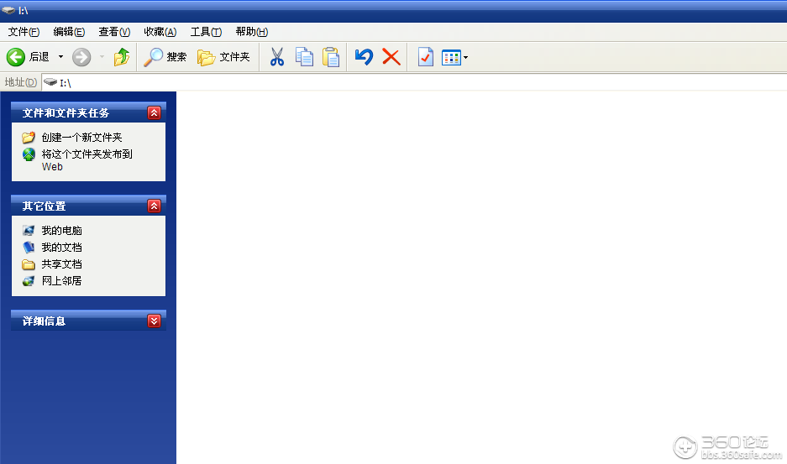
Task: Click the Paste clipboard icon
Action: coord(331,57)
